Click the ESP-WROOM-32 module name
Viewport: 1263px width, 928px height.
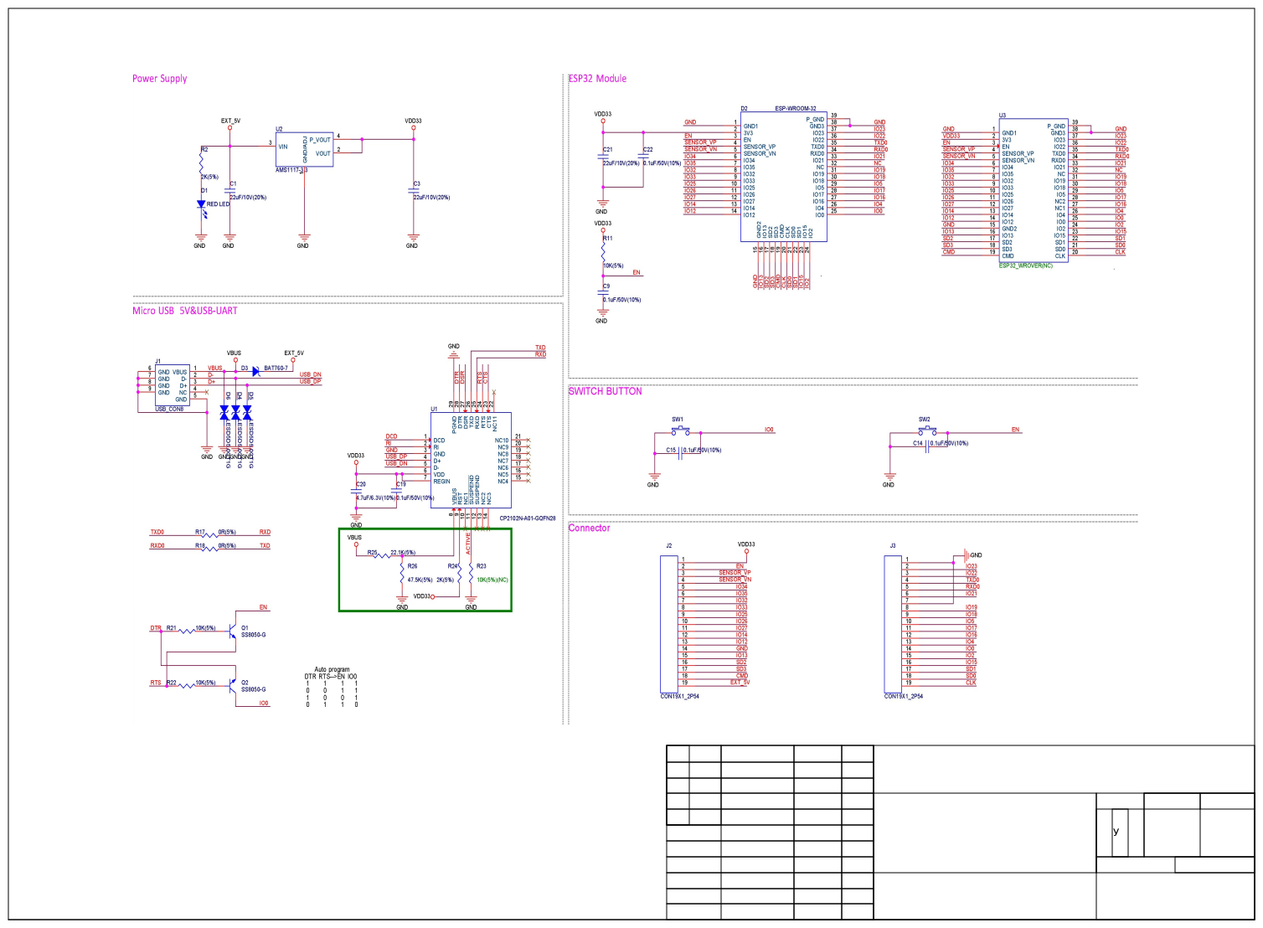796,109
